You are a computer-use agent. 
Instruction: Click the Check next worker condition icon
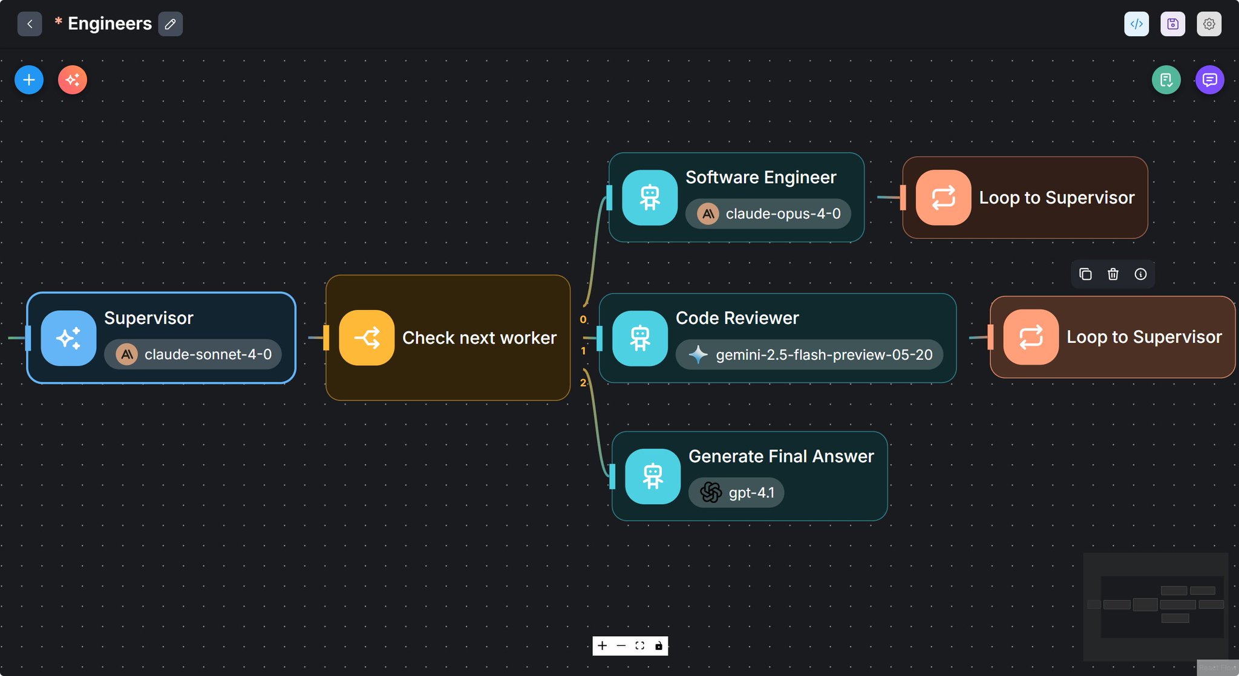367,338
